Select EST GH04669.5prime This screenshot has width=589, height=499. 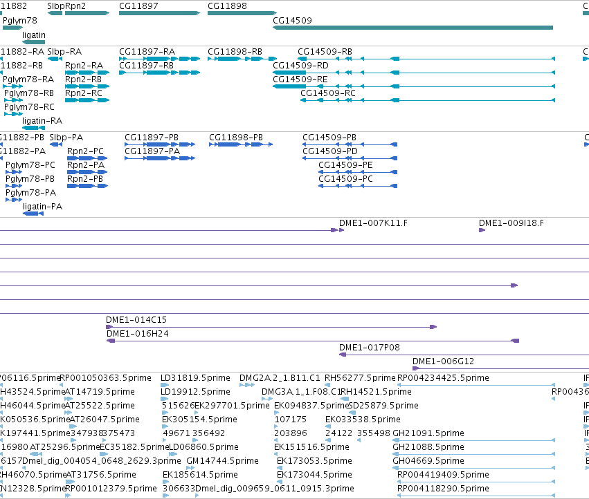coord(428,461)
